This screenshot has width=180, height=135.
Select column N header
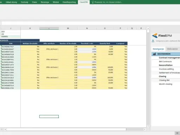point(87,28)
